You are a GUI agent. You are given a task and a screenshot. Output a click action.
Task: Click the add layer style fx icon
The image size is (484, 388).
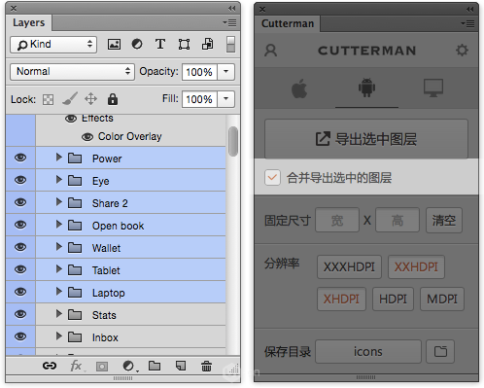coord(76,367)
